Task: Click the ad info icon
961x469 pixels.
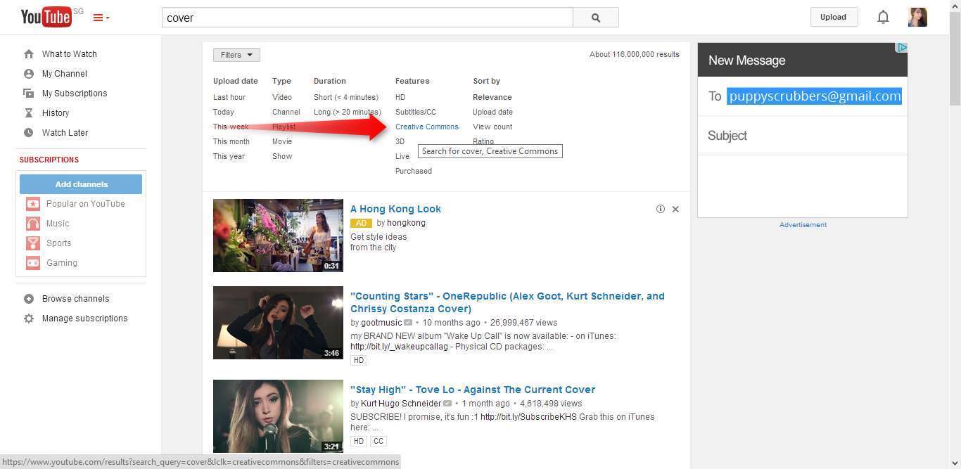Action: [x=660, y=209]
